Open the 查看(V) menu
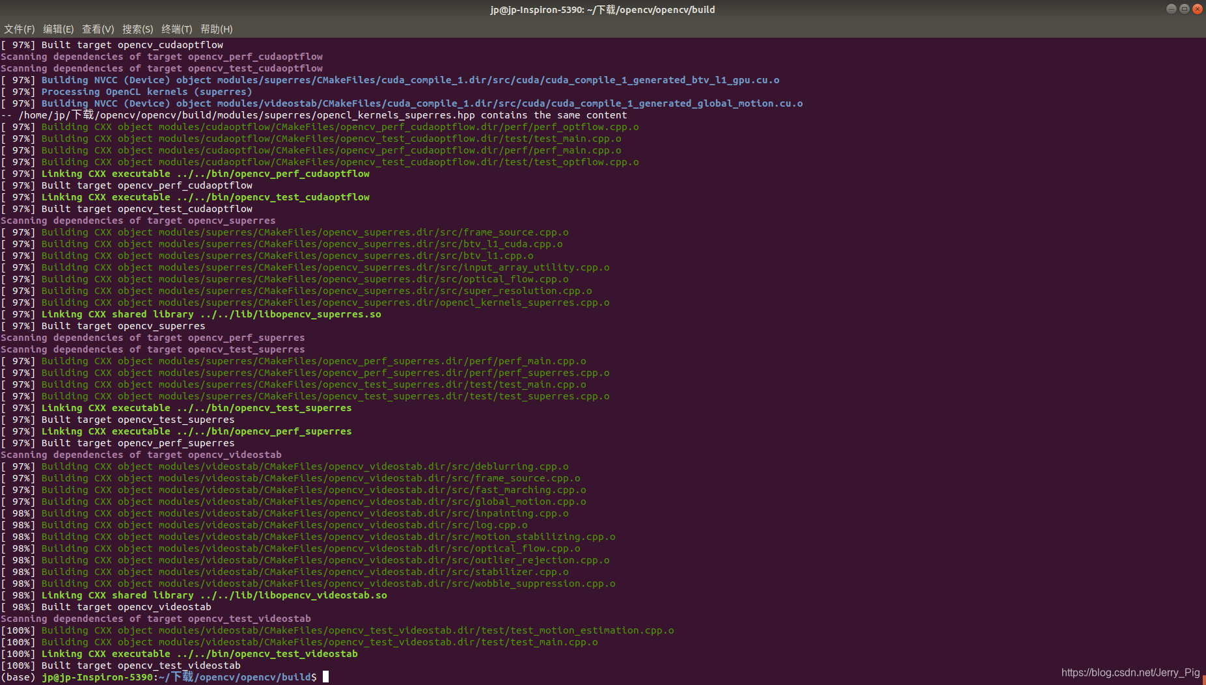1206x685 pixels. click(x=98, y=29)
